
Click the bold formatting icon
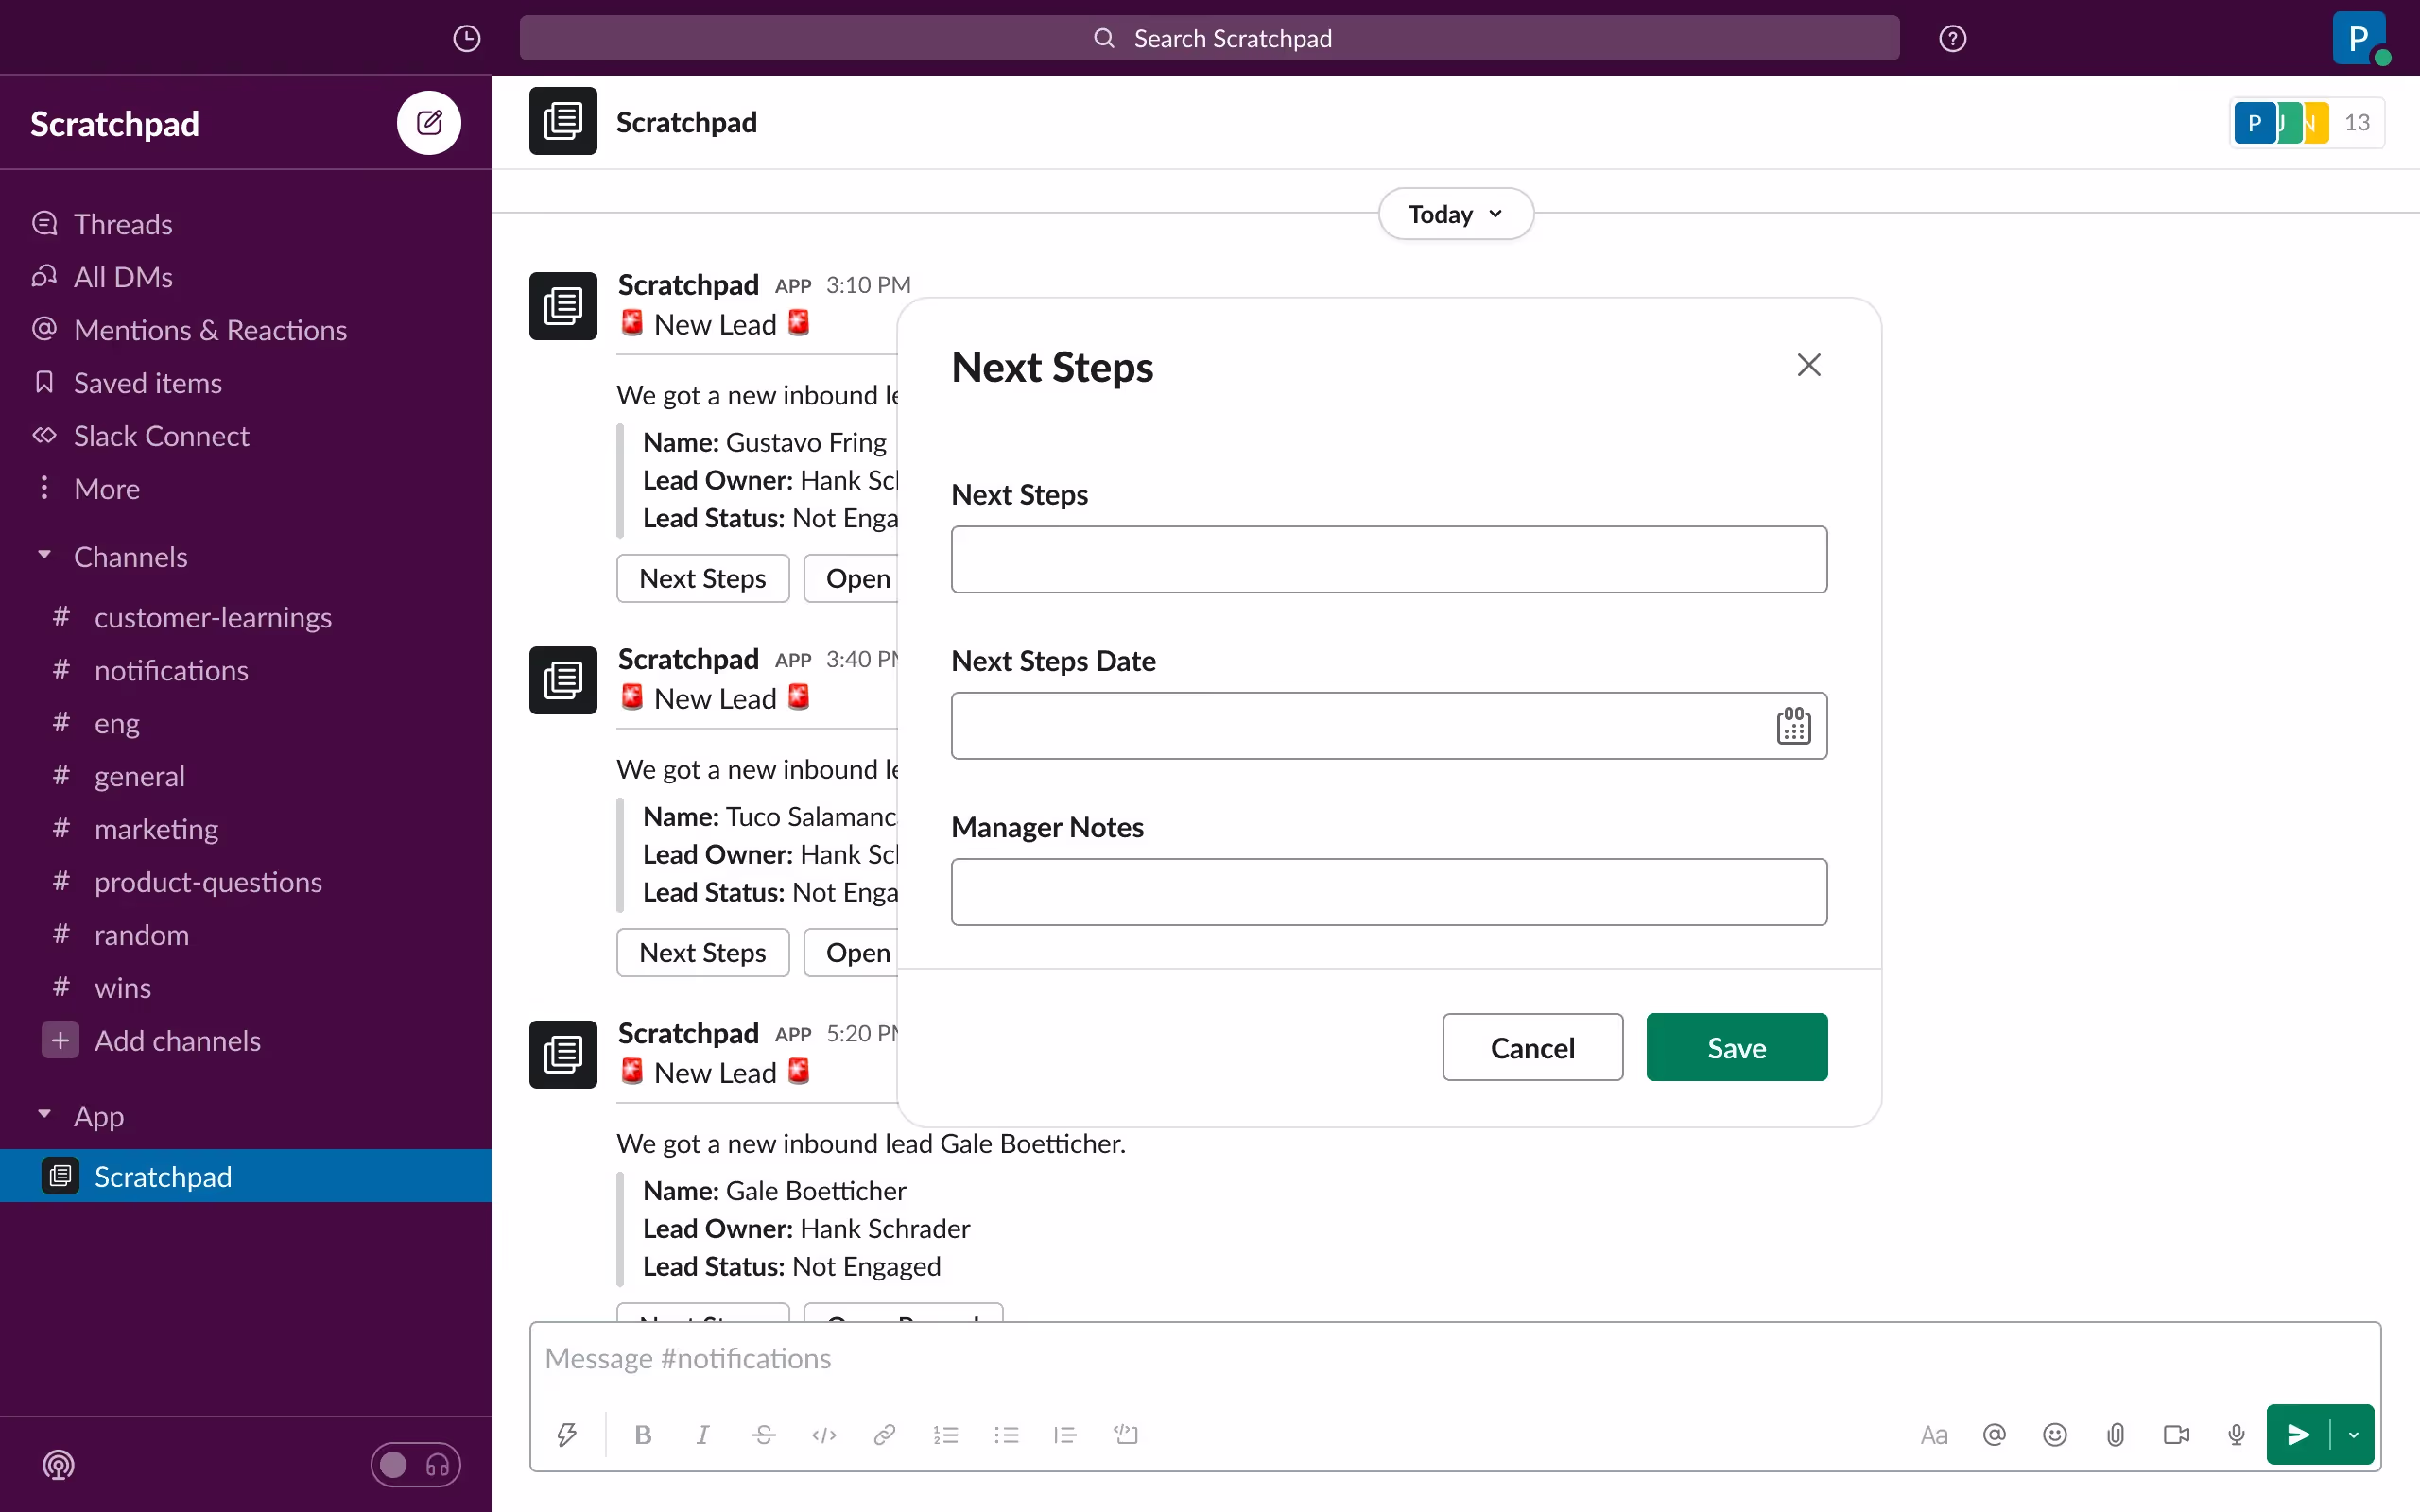pos(643,1435)
